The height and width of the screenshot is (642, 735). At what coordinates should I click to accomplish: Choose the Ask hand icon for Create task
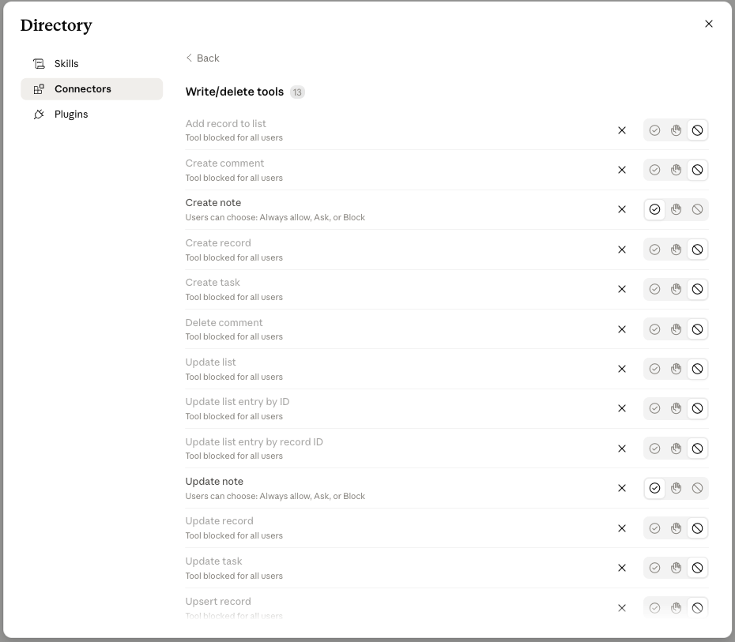point(676,289)
